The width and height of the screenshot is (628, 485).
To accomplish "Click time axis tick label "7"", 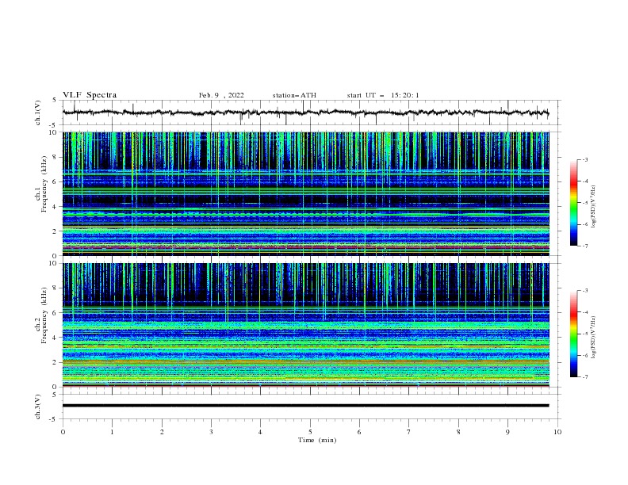I will pos(409,432).
